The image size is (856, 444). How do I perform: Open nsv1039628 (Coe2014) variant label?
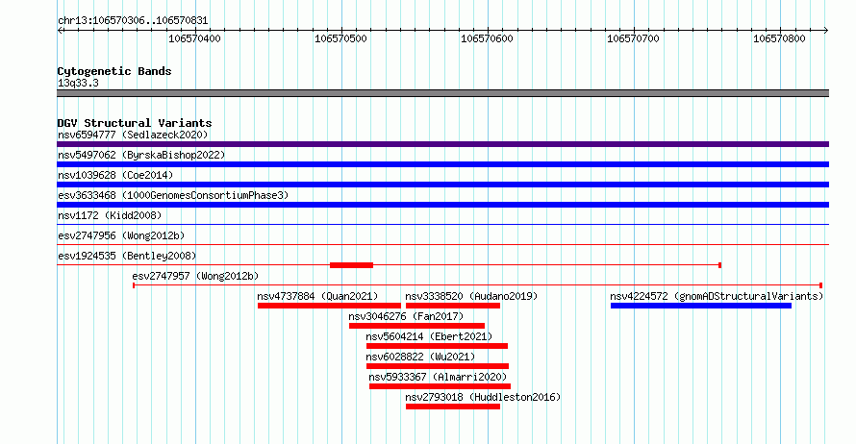(115, 175)
